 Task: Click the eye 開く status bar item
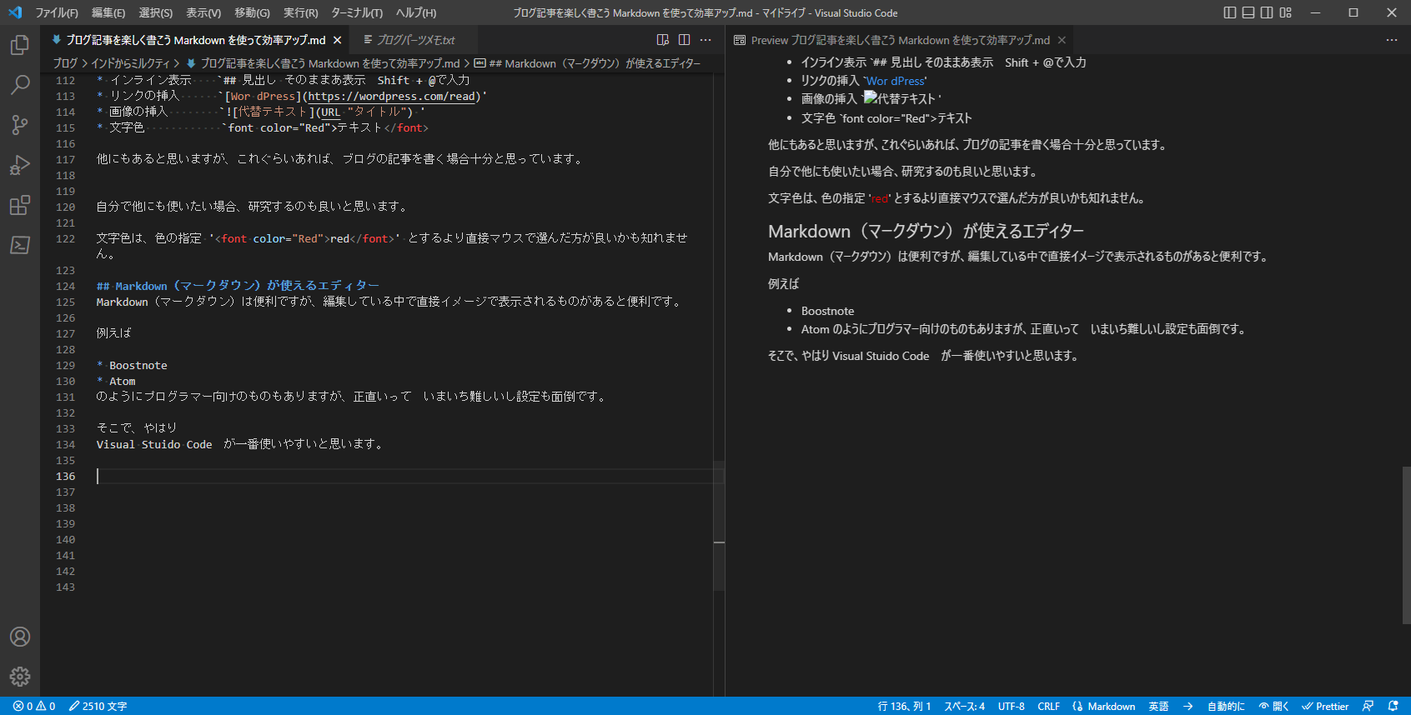click(1274, 706)
